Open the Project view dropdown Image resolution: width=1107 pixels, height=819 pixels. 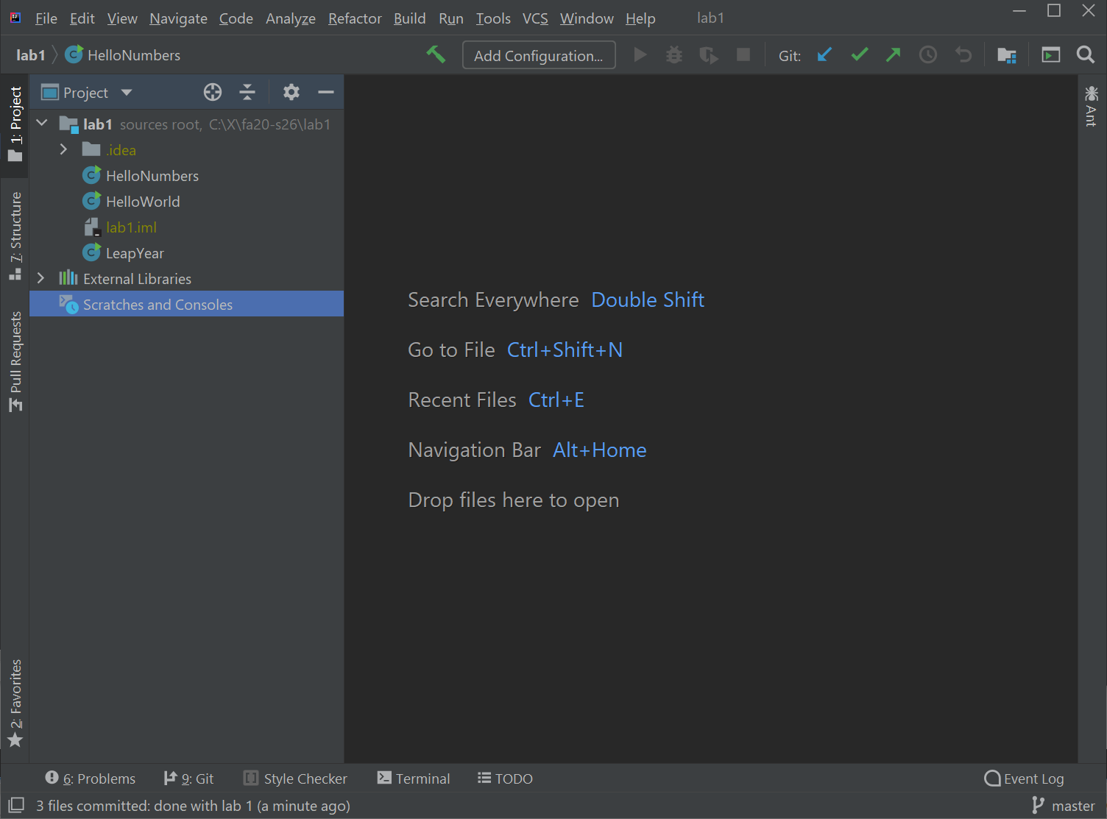(87, 92)
